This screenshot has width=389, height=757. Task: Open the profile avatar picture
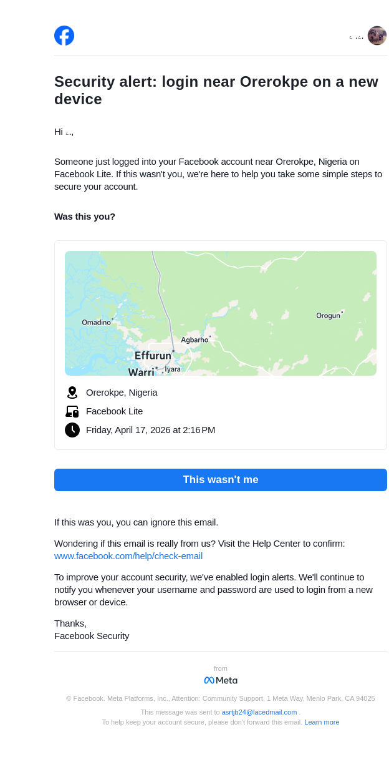377,36
